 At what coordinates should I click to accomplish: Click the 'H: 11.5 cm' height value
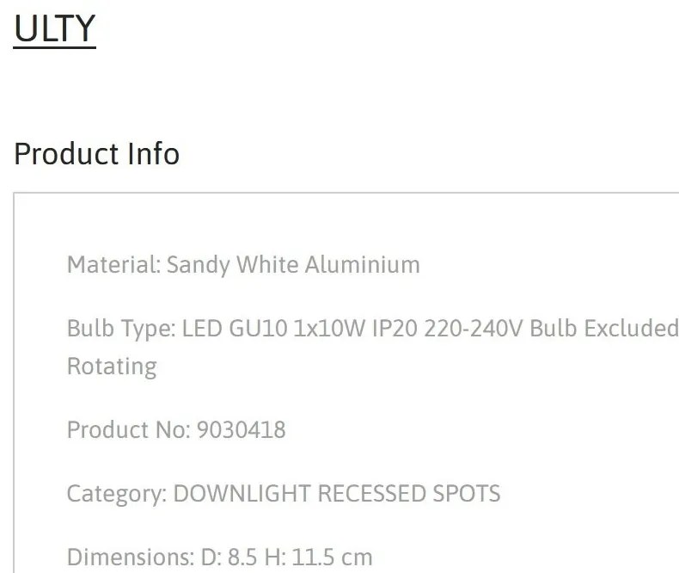pos(318,558)
